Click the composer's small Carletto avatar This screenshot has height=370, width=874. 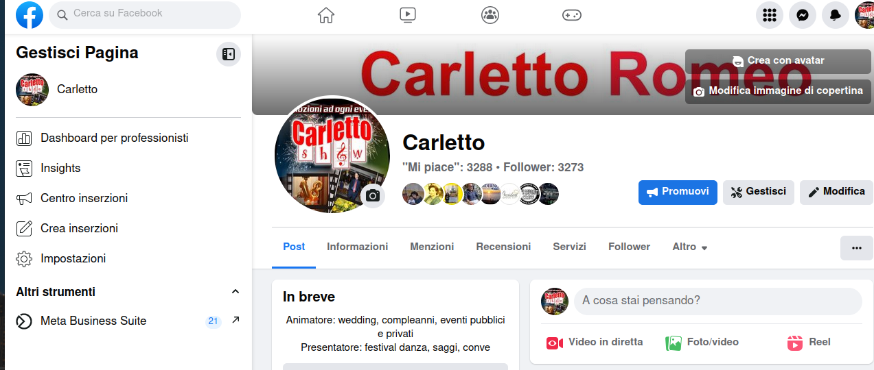[555, 301]
